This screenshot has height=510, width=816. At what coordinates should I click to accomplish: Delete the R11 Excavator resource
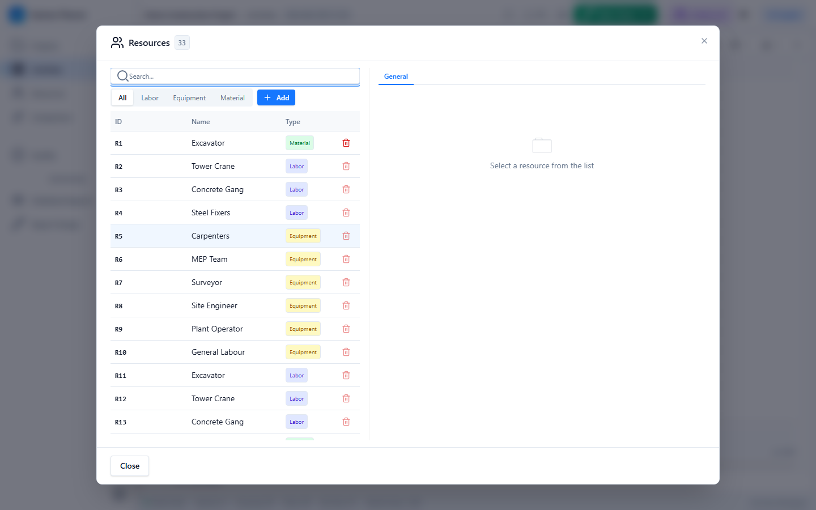click(346, 375)
